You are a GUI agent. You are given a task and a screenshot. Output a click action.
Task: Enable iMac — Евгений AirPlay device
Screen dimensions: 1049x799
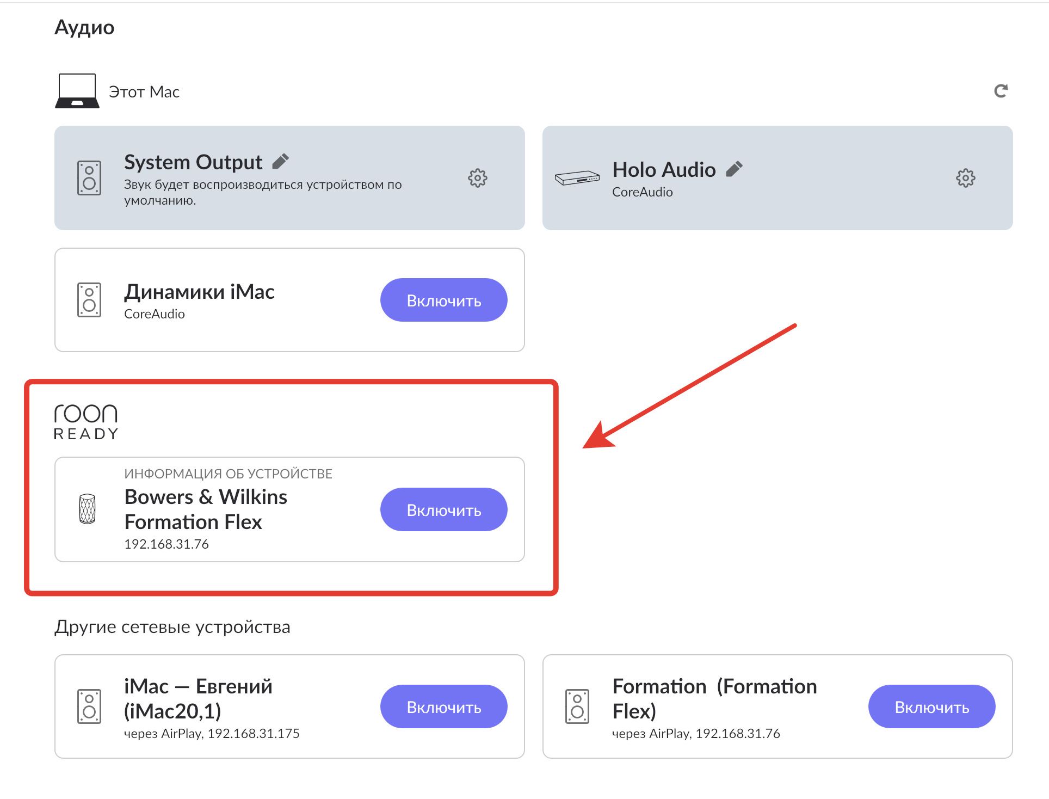click(443, 706)
